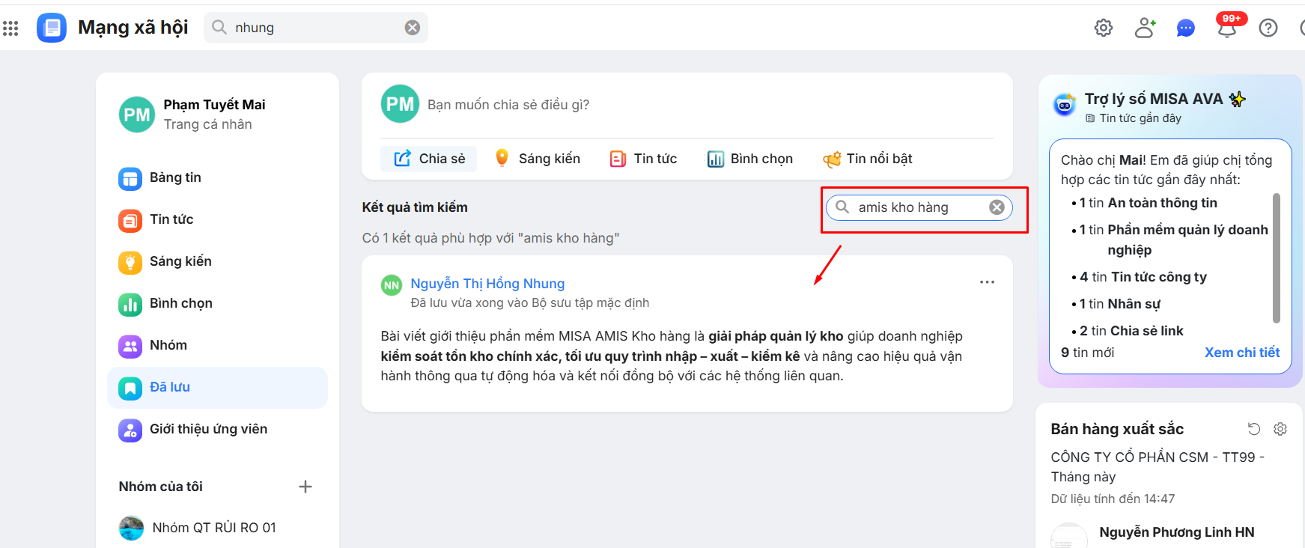
Task: Click Tin nổi bật in composer
Action: pyautogui.click(x=868, y=159)
